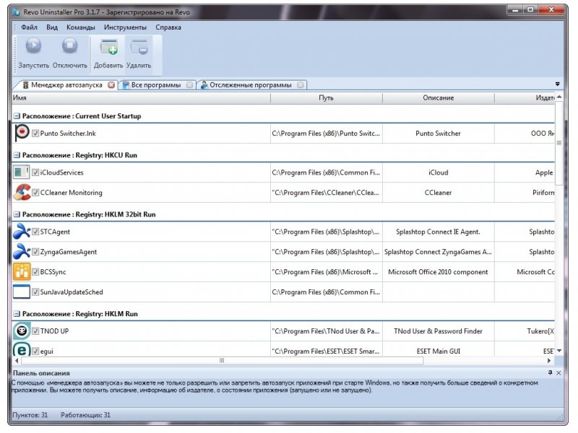Click the Splashtop Connect IE Agent description
This screenshot has width=578, height=433.
click(x=438, y=232)
